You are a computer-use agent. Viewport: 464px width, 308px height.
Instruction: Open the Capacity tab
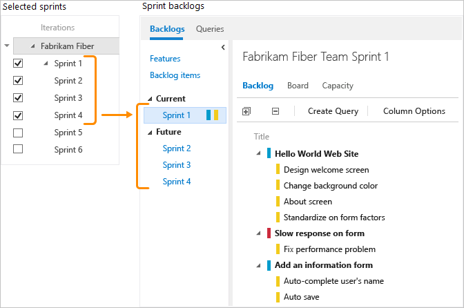coord(338,86)
